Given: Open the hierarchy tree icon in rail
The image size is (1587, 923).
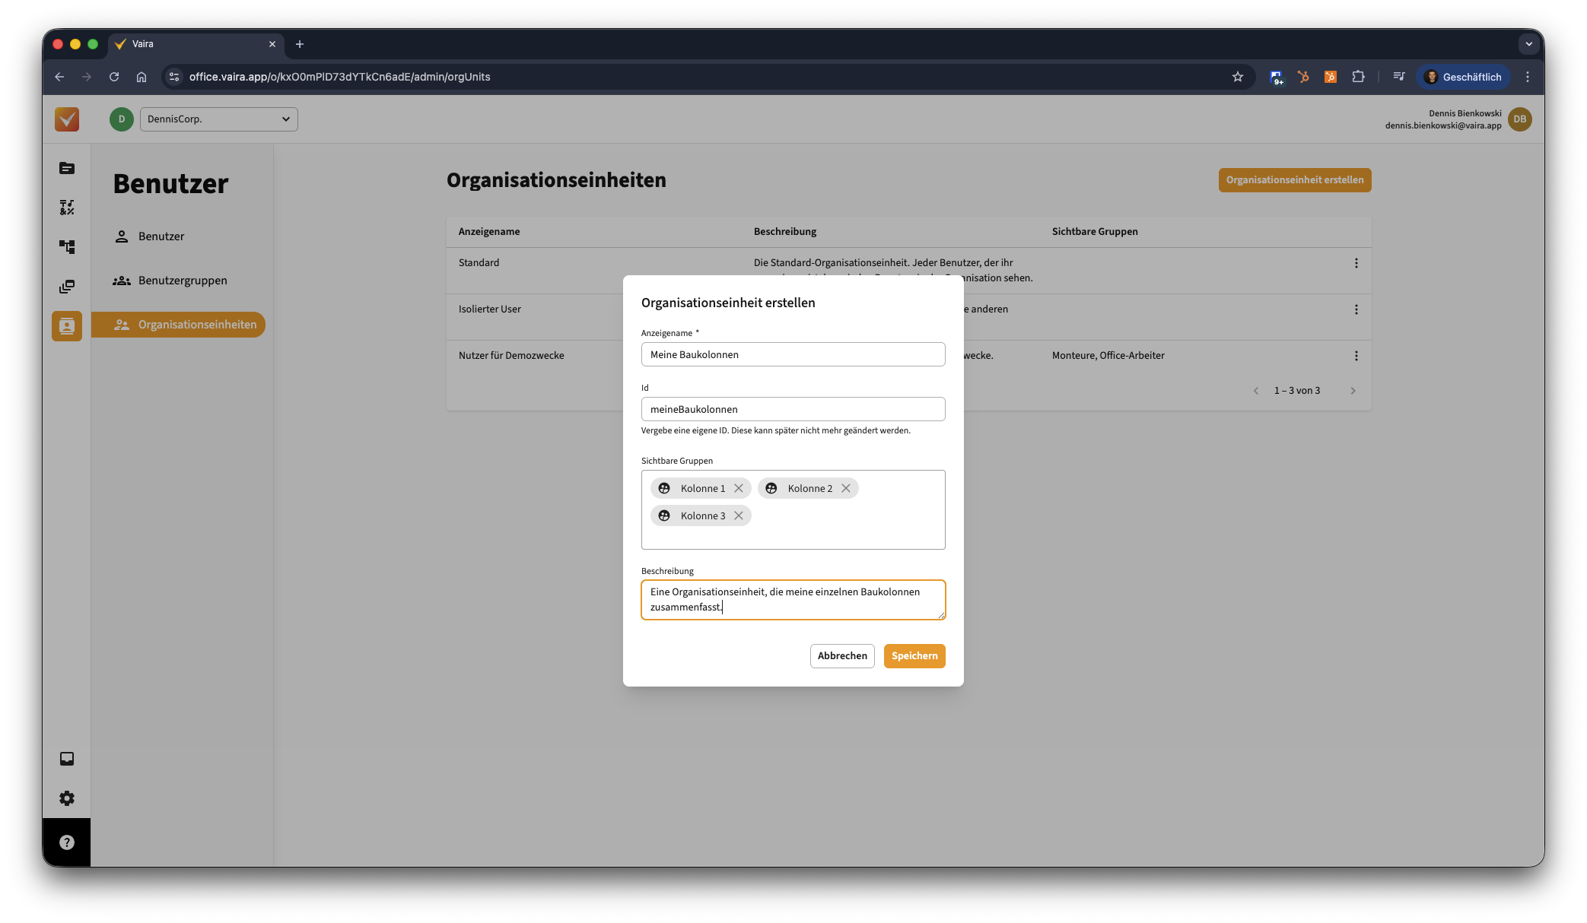Looking at the screenshot, I should (67, 247).
